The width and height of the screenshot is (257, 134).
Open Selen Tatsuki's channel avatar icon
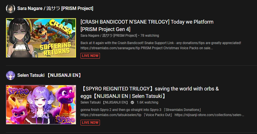pos(11,75)
